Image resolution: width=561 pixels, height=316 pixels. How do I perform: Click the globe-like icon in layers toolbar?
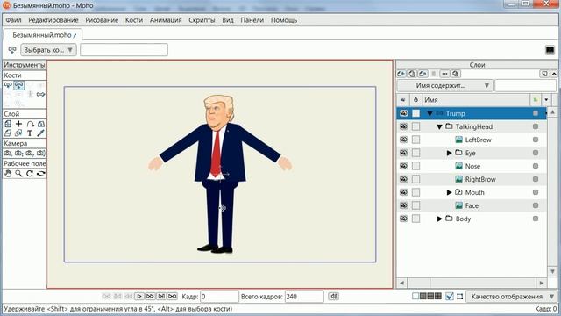[456, 74]
